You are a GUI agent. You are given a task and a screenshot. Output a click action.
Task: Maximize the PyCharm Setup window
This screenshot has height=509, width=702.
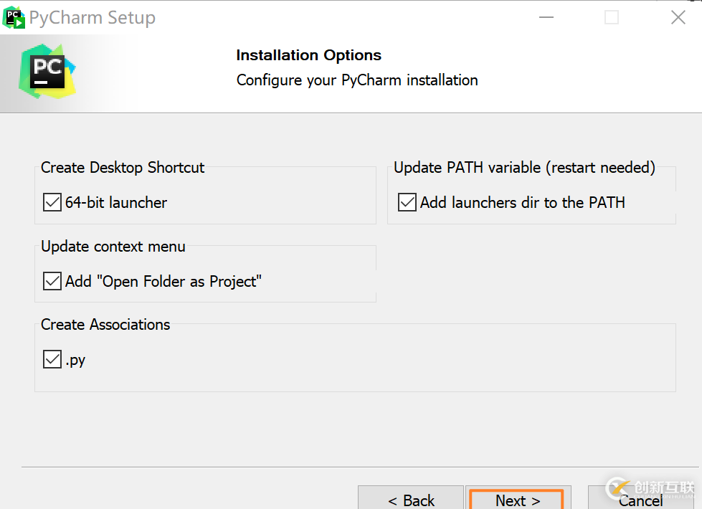tap(611, 17)
